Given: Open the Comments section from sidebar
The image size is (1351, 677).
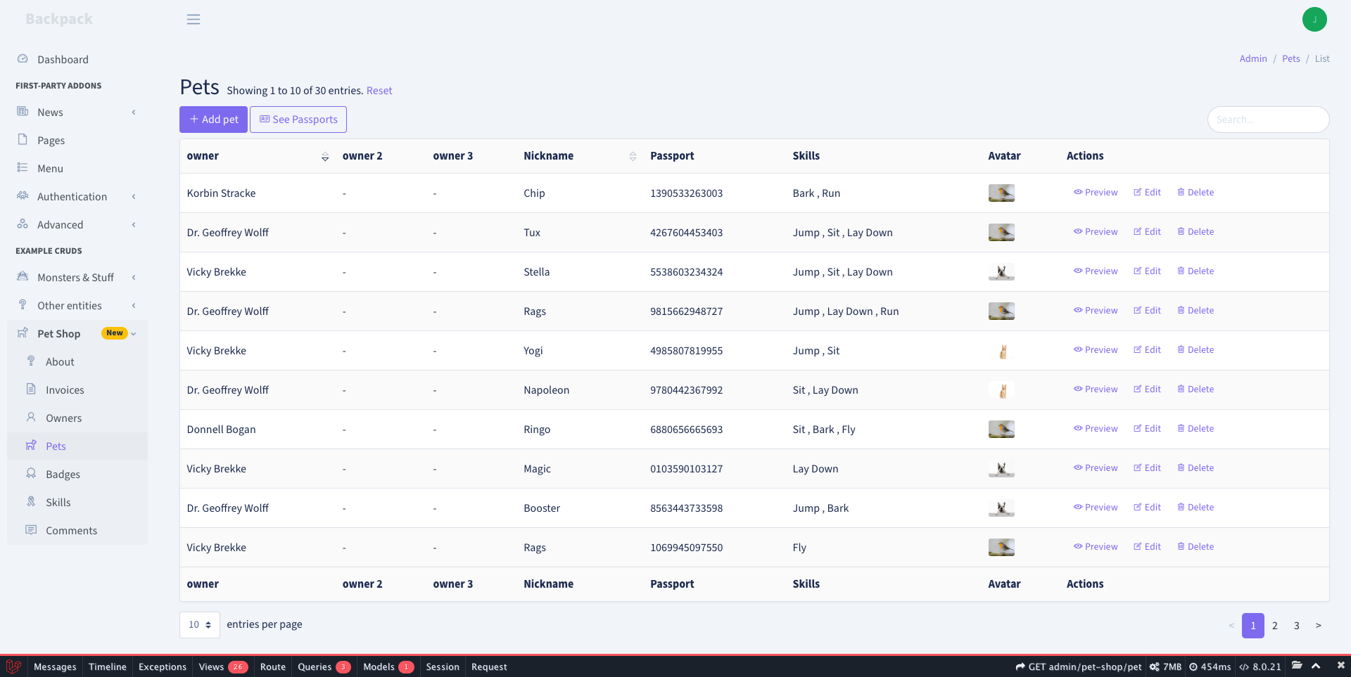Looking at the screenshot, I should click(x=71, y=530).
